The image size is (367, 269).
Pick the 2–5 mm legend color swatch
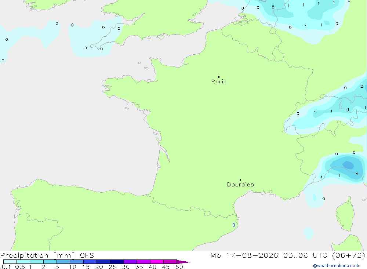pyautogui.click(x=50, y=262)
